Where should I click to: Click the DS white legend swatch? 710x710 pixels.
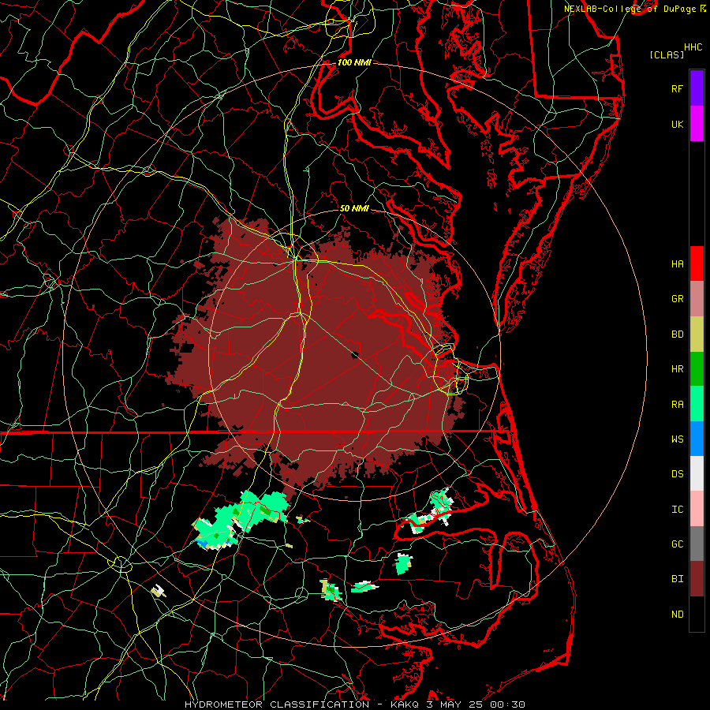coord(697,473)
